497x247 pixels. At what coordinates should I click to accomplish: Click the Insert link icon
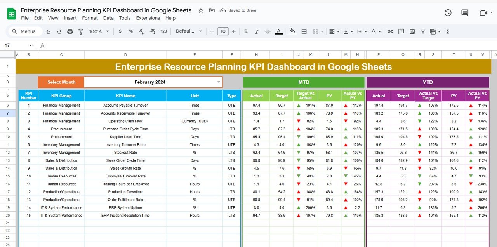coord(390,31)
